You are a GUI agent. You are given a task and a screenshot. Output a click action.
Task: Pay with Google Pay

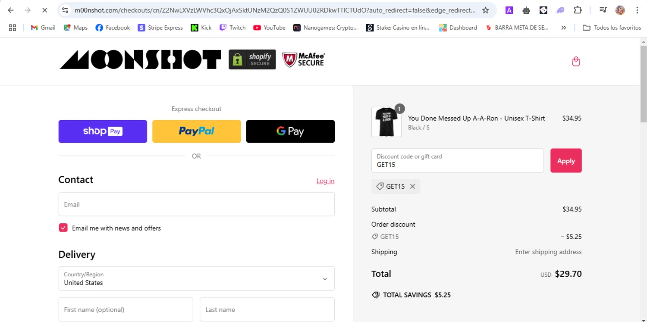click(290, 131)
